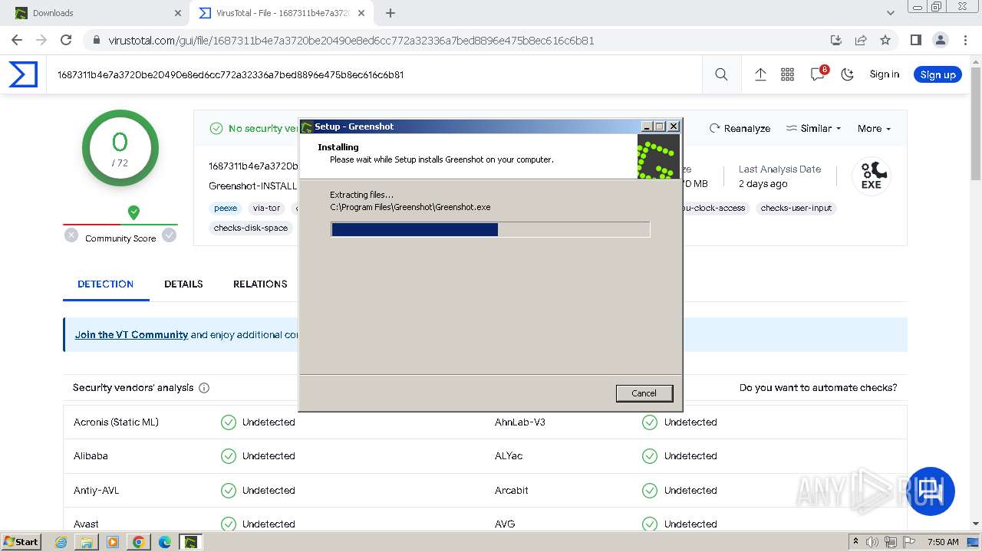The height and width of the screenshot is (552, 982).
Task: Click the share page icon
Action: [x=861, y=40]
